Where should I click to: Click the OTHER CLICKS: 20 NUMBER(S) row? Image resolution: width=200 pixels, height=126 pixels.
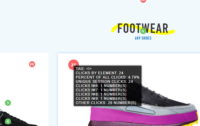click(106, 103)
